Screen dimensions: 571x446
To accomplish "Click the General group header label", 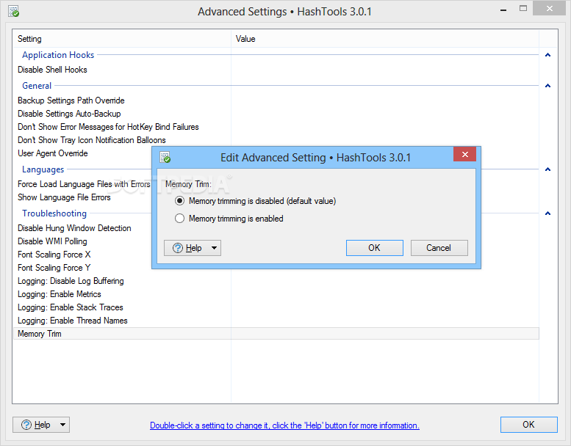I will coord(37,86).
